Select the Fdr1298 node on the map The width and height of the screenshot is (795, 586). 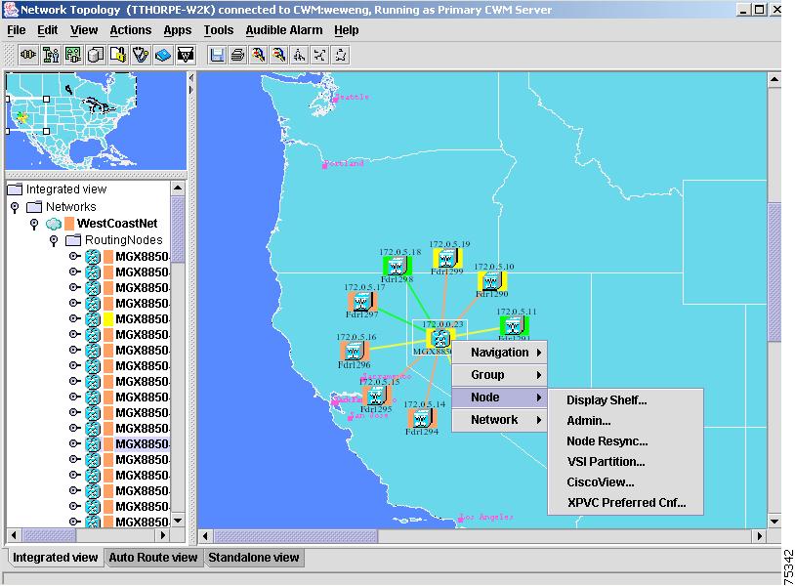397,266
